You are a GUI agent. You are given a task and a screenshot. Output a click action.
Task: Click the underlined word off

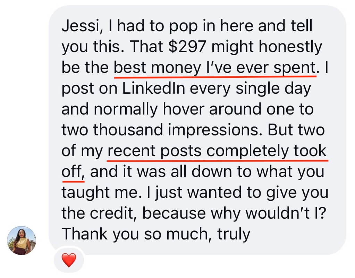72,171
